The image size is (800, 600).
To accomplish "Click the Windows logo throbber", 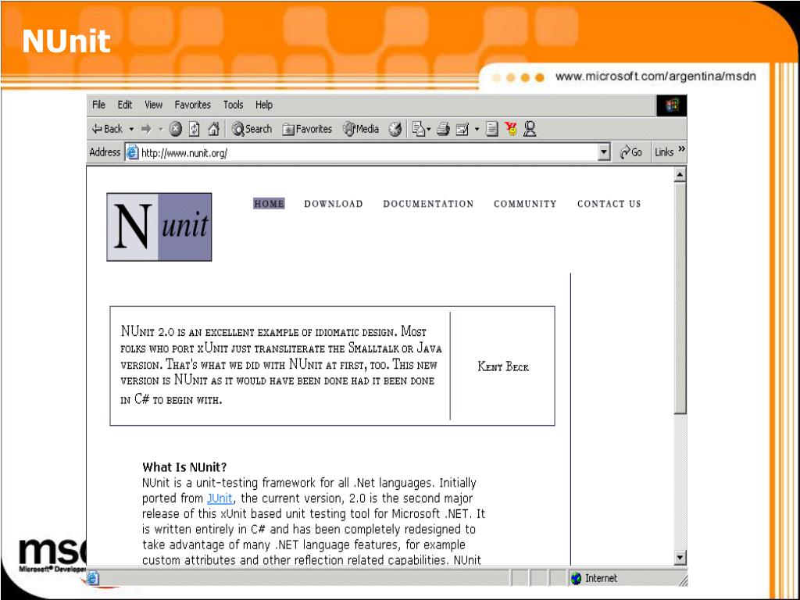I will (x=671, y=105).
